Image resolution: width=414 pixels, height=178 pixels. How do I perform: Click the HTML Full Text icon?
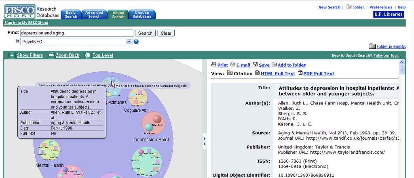tap(258, 73)
